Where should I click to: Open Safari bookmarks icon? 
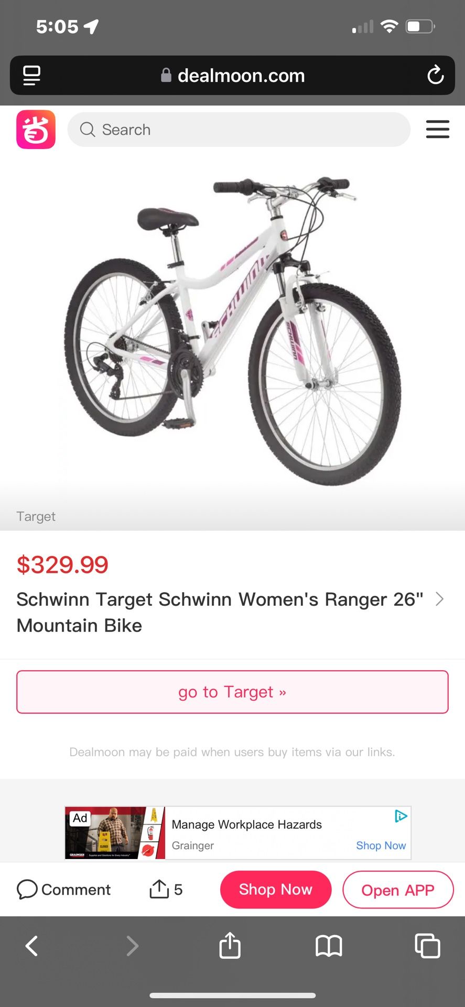(x=329, y=946)
